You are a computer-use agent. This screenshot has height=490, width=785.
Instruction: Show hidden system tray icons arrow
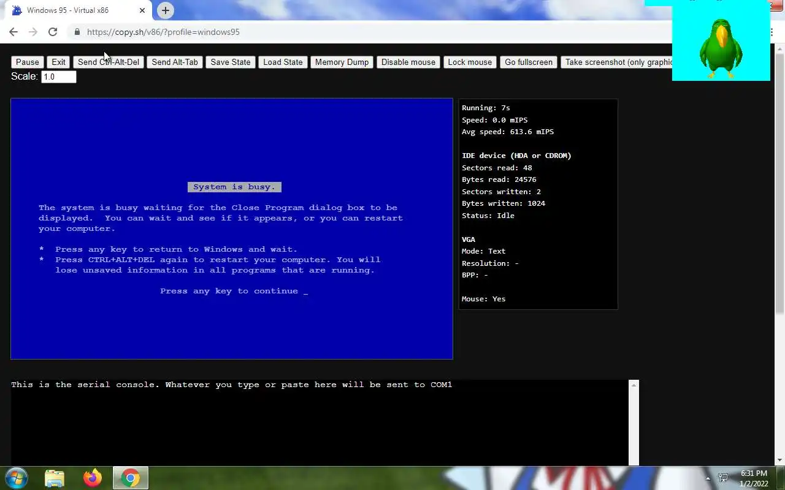708,478
